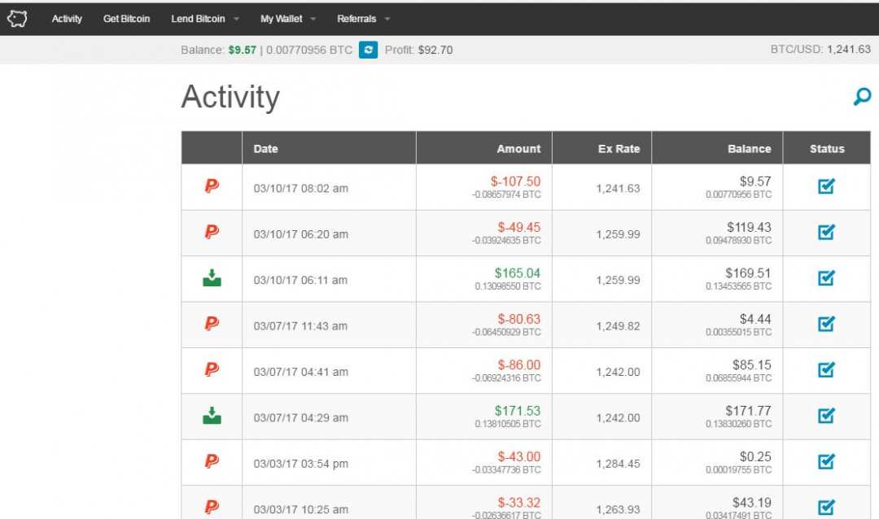The height and width of the screenshot is (519, 879).
Task: Click PayPal icon for 03/03/17 03:54 pm row
Action: (212, 462)
